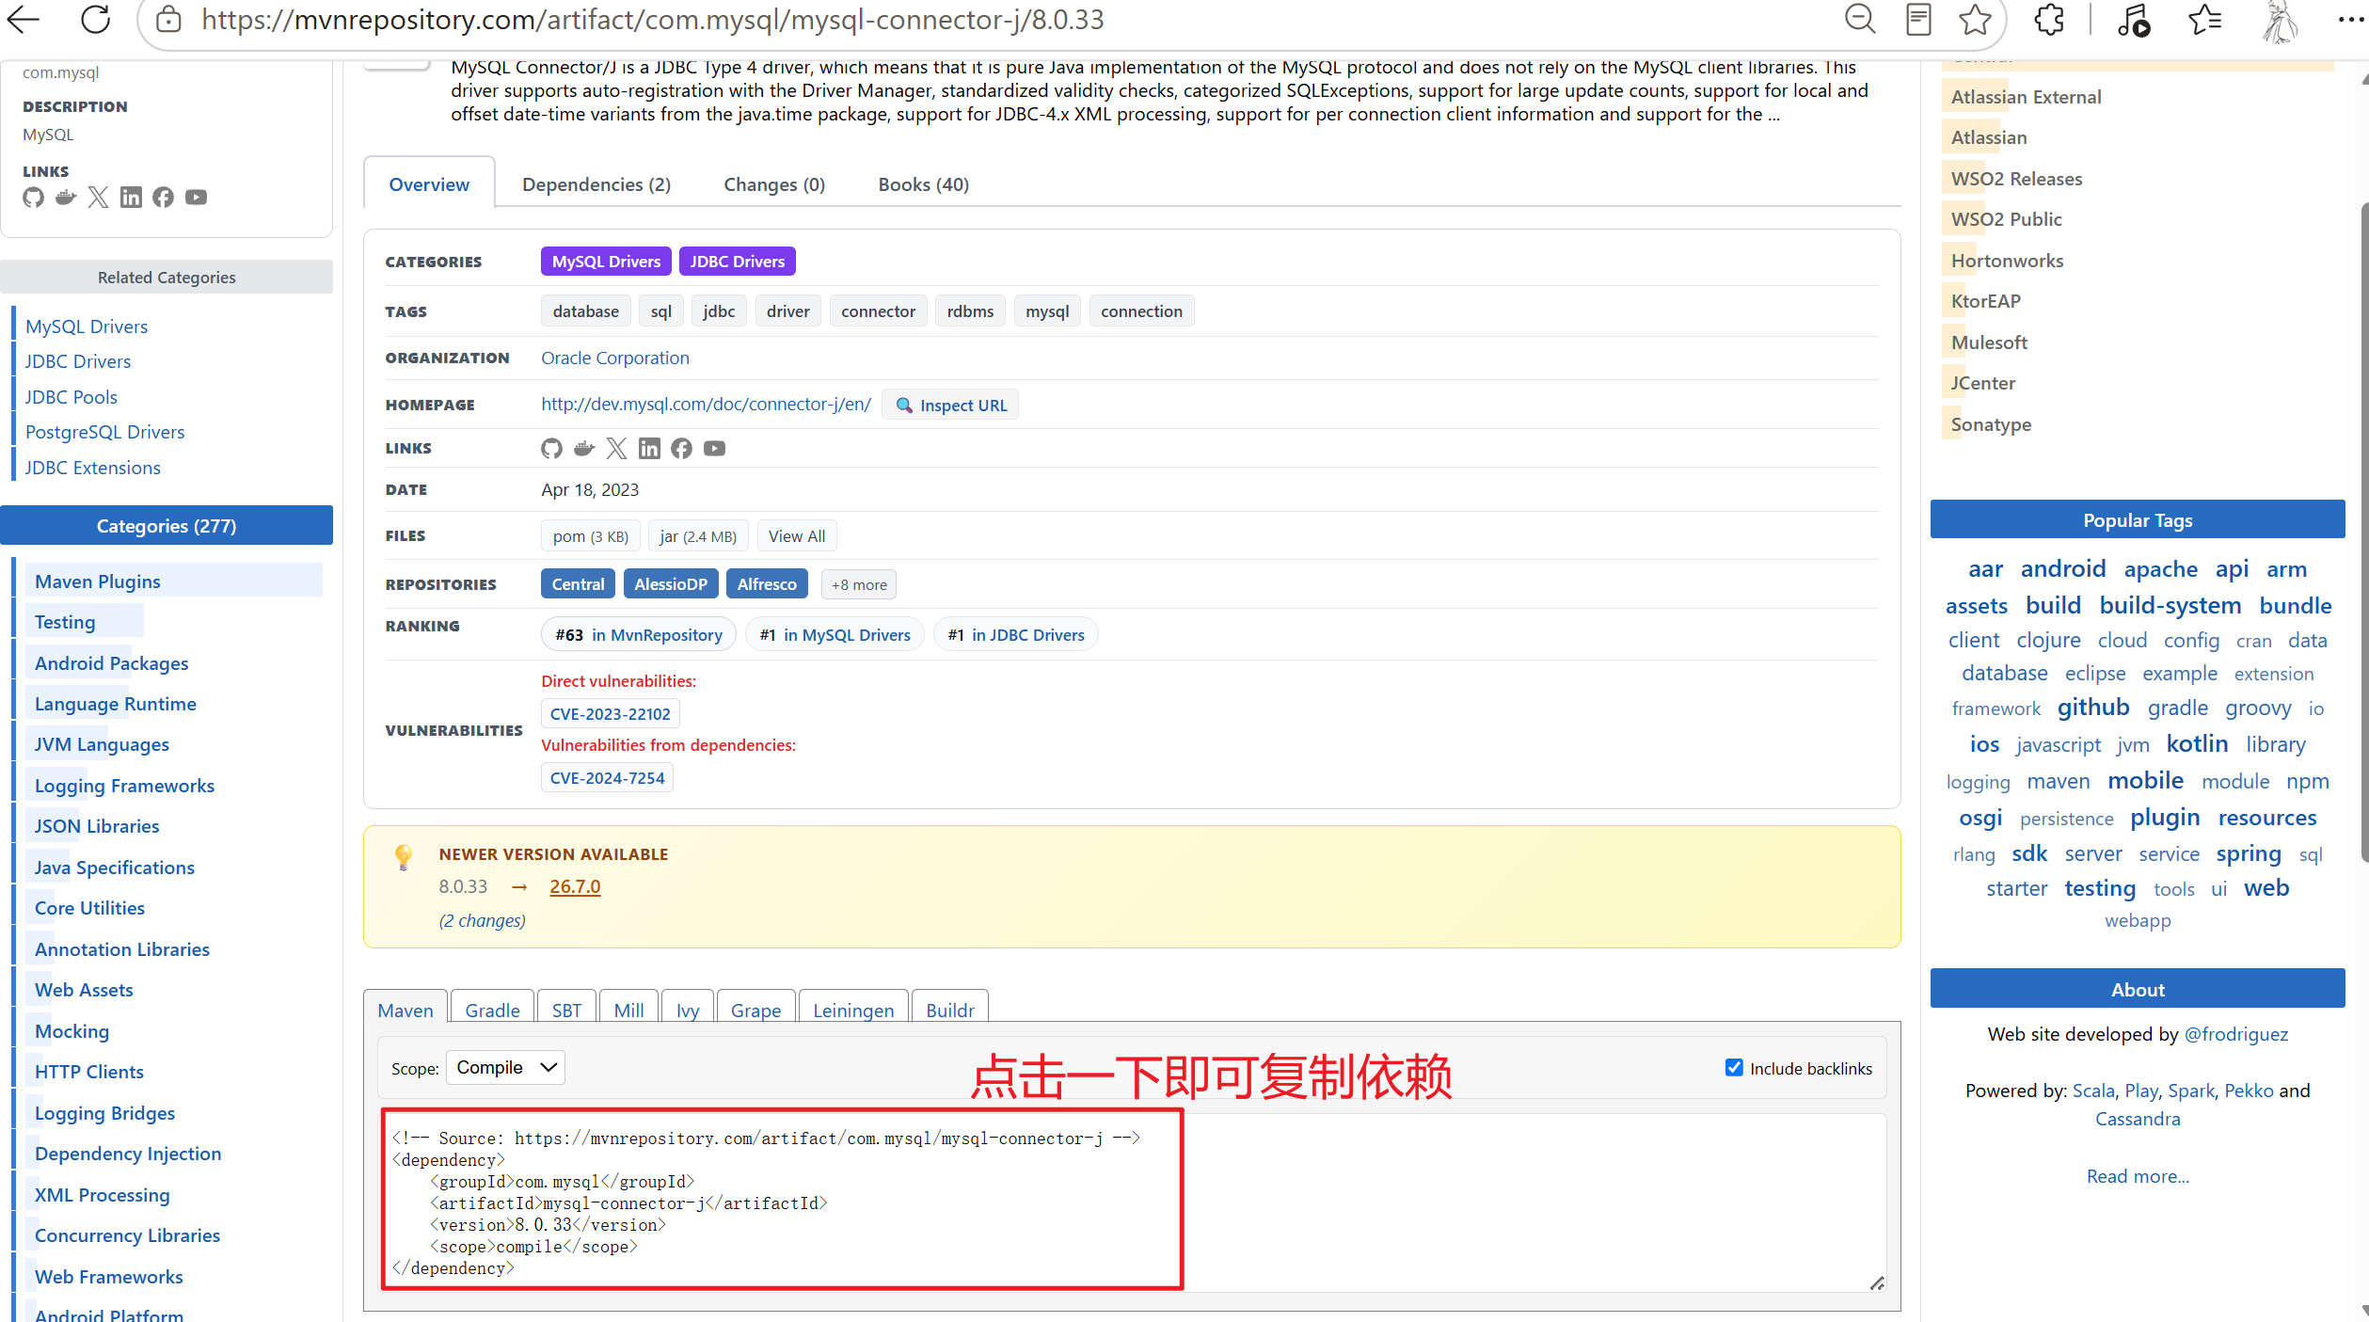Open the CVE-2024-7254 vulnerability link

click(x=607, y=777)
